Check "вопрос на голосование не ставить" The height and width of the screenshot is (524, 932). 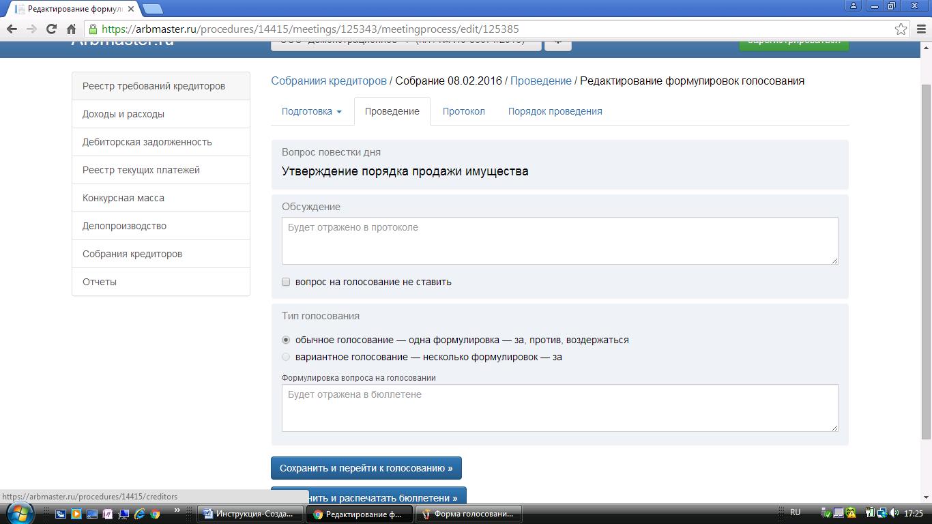click(286, 282)
